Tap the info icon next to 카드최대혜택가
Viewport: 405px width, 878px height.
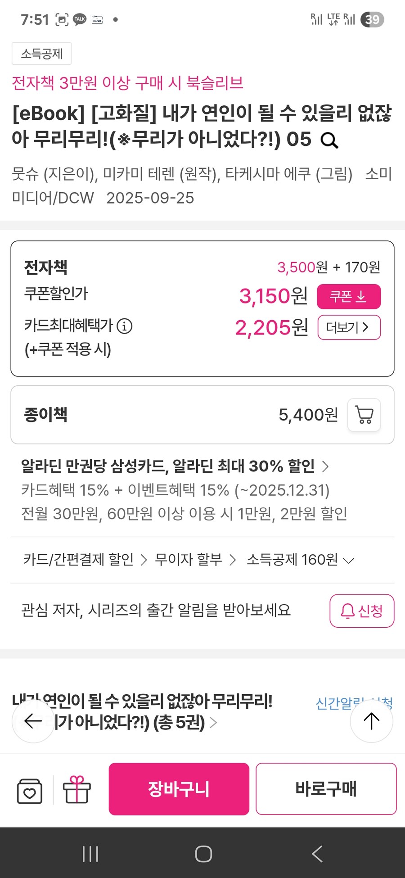click(125, 326)
